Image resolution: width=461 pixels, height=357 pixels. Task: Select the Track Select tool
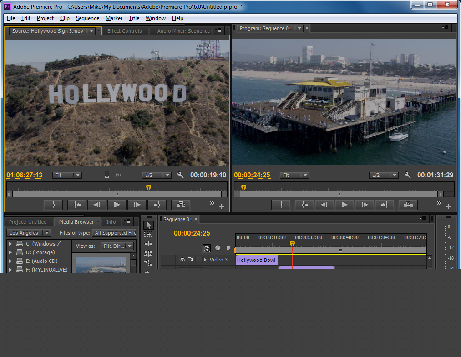149,234
